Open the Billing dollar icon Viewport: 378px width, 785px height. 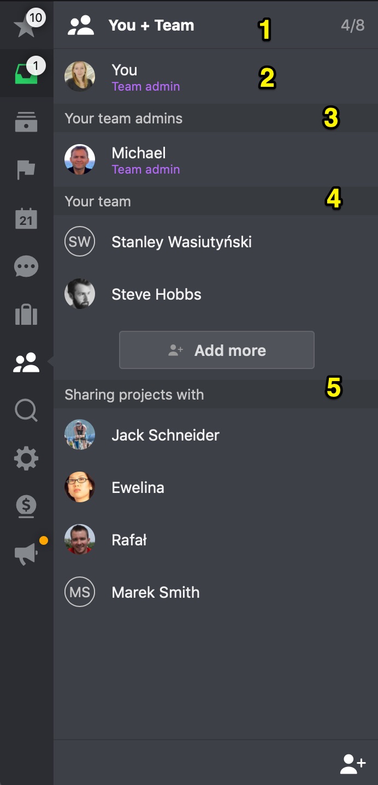click(x=26, y=507)
